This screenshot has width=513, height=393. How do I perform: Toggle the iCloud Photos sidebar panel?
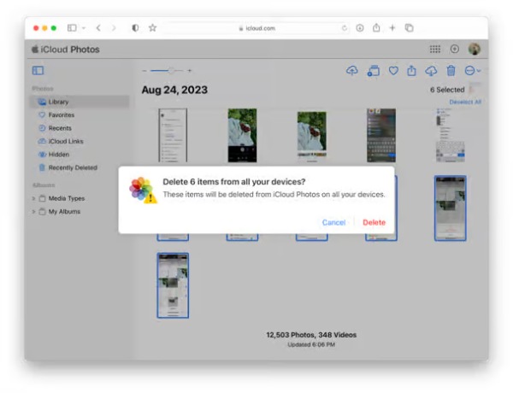point(38,71)
